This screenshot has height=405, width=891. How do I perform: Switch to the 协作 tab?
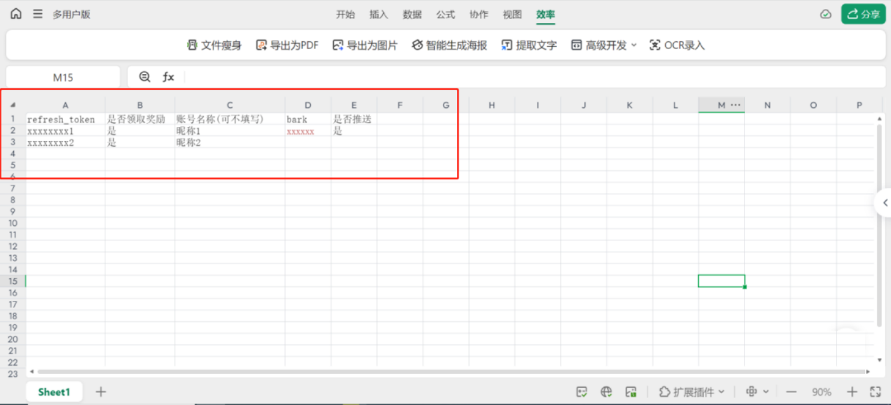pos(479,15)
